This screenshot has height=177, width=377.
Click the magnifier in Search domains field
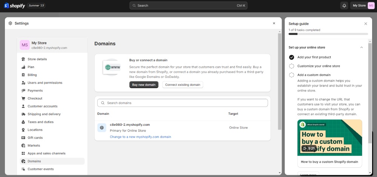pyautogui.click(x=103, y=103)
